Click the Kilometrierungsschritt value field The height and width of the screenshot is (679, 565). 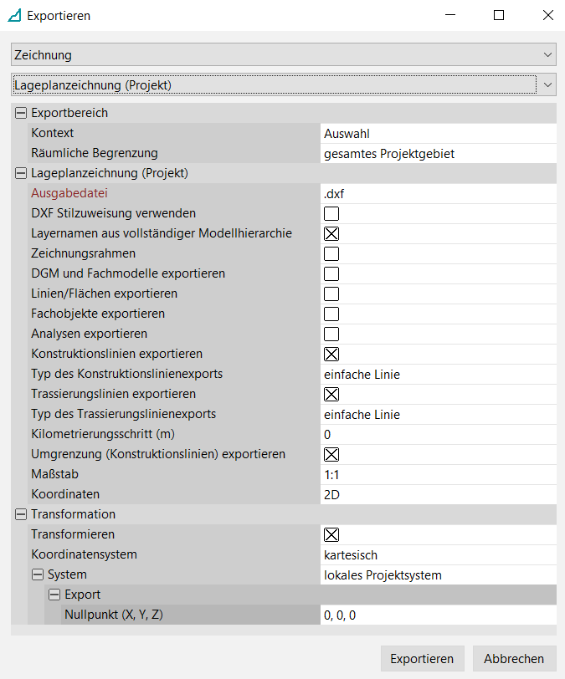pyautogui.click(x=438, y=434)
